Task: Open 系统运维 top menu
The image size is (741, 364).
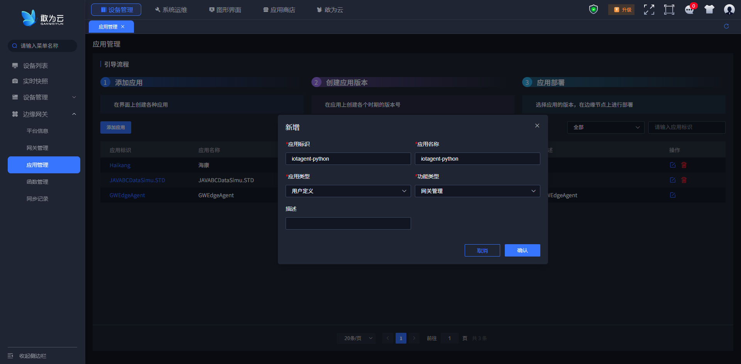Action: click(171, 10)
